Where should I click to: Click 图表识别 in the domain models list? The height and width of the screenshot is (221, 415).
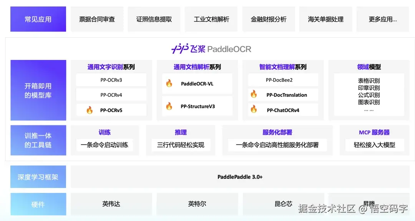pos(369,102)
